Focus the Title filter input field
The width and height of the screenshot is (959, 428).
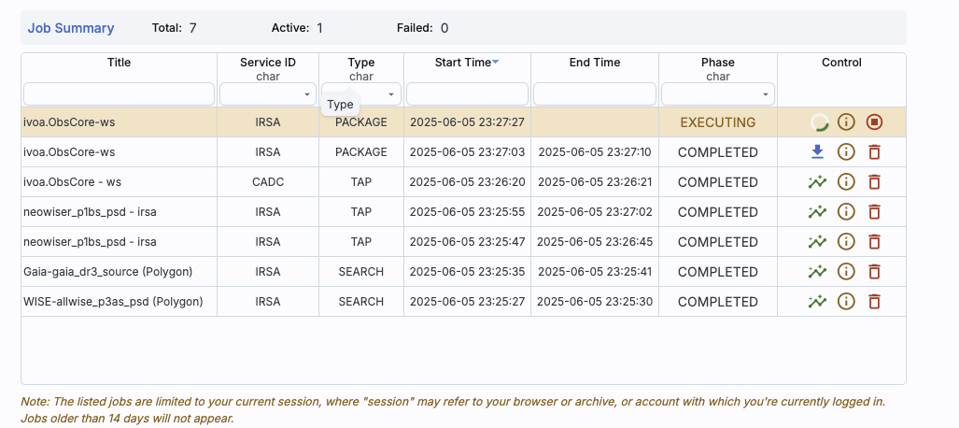click(x=119, y=94)
